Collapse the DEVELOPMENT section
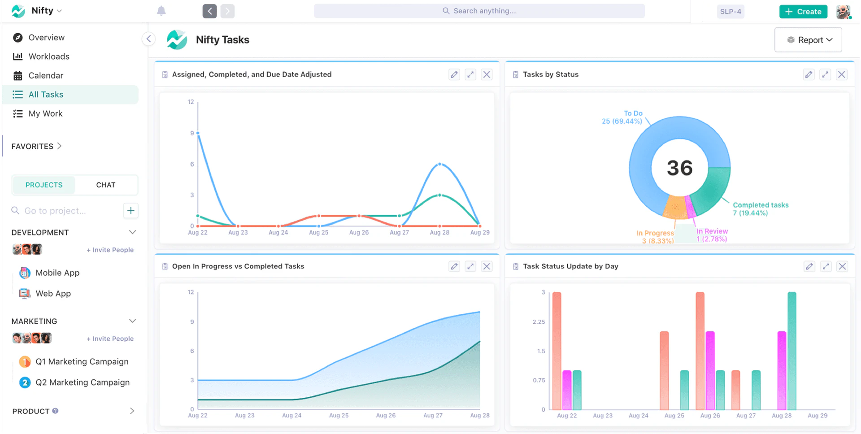Viewport: 861px width, 434px height. click(132, 232)
